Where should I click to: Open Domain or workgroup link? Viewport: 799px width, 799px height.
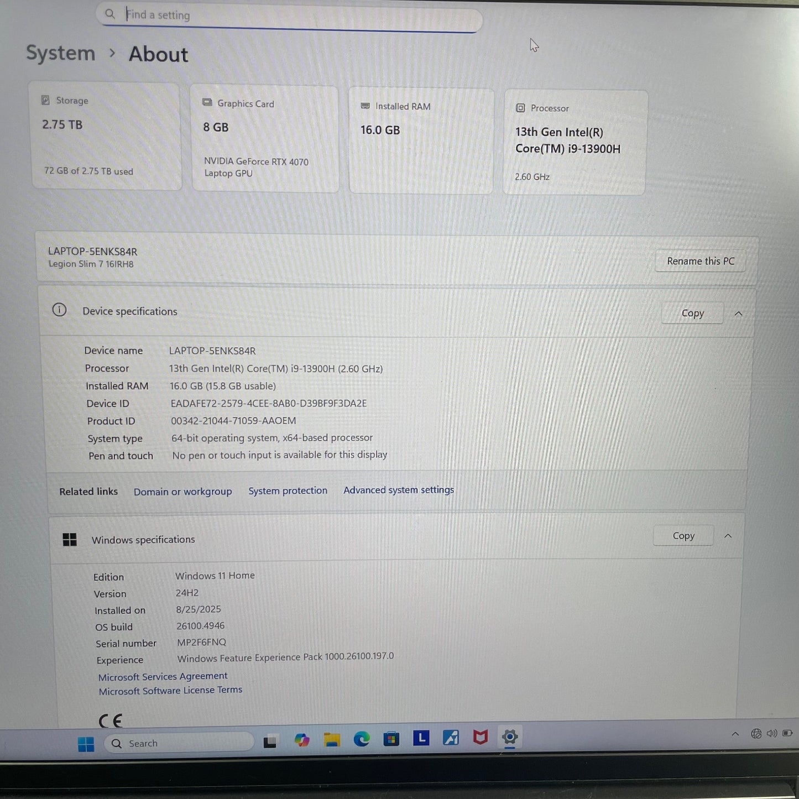pos(182,492)
